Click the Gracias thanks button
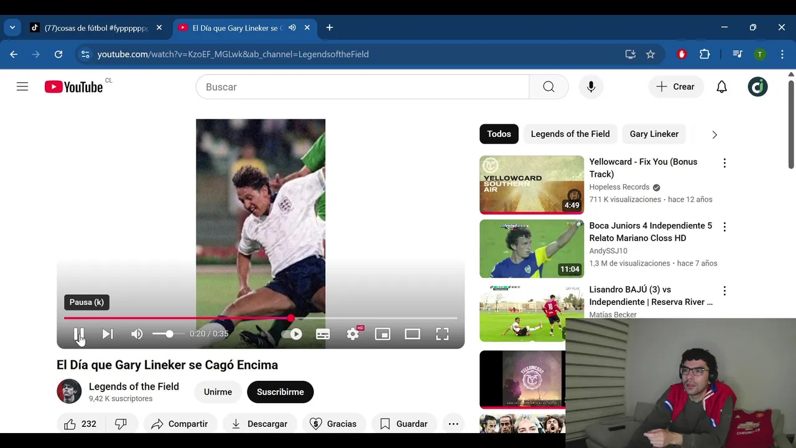 [x=334, y=424]
